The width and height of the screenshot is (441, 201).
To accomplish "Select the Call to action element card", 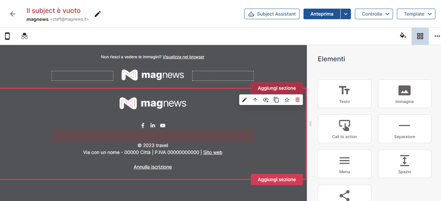I will (345, 129).
